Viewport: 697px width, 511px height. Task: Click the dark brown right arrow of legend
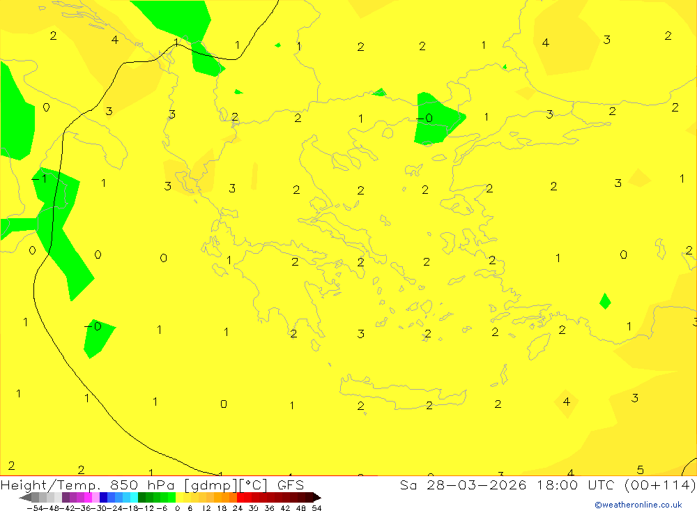coord(317,498)
